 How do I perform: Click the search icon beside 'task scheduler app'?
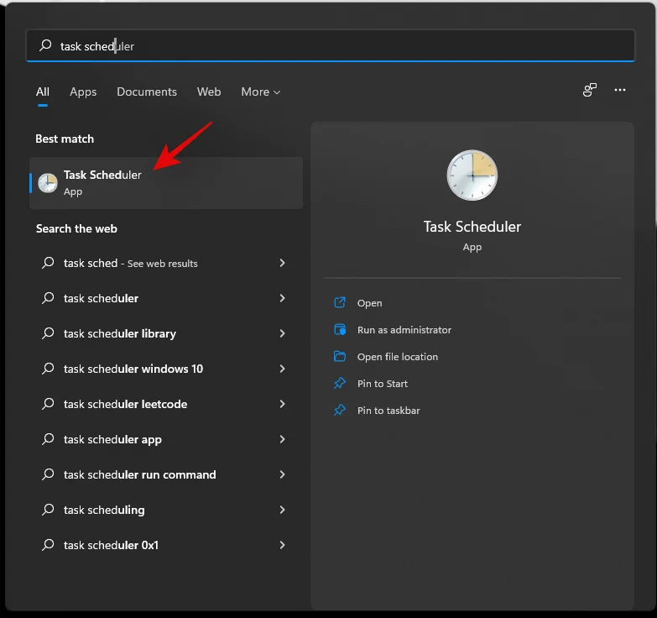click(48, 439)
